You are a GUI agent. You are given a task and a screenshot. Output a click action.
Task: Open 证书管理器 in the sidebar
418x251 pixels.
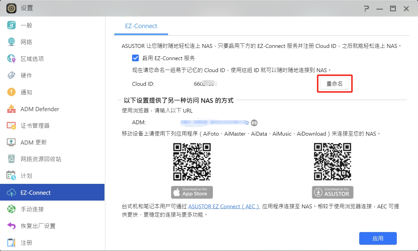pos(52,126)
